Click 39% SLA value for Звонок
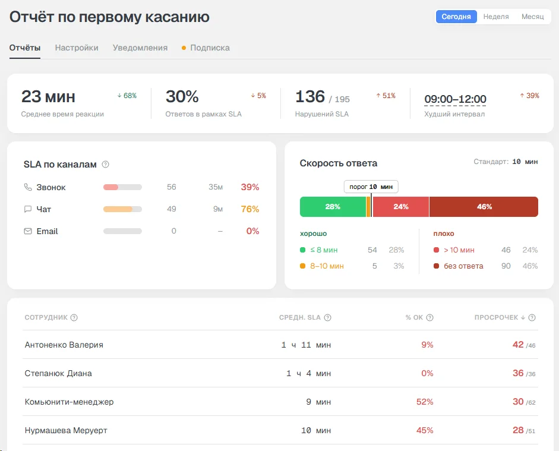 click(x=250, y=187)
